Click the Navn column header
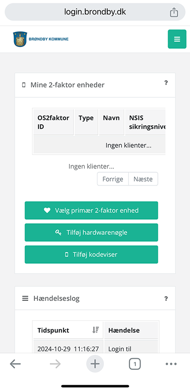Screen dimensions: 190x391 [111, 122]
